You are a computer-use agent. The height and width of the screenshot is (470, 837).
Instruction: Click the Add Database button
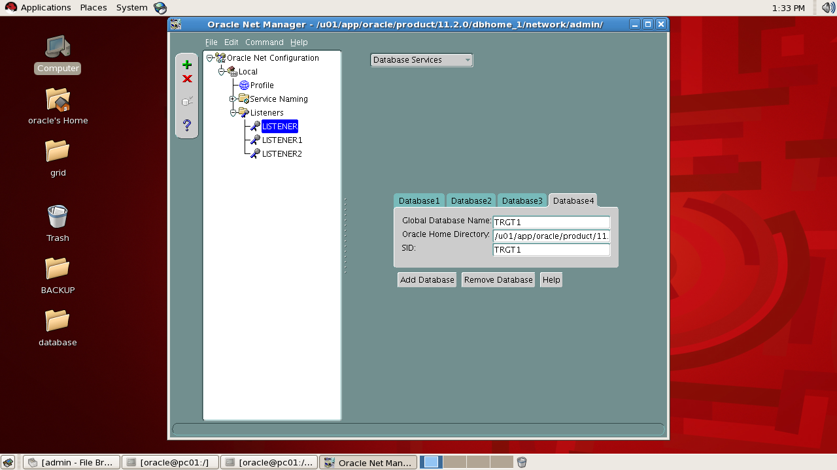[x=427, y=279]
